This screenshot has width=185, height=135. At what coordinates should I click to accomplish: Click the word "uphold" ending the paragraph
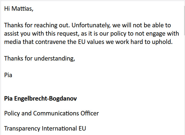[x=162, y=42]
